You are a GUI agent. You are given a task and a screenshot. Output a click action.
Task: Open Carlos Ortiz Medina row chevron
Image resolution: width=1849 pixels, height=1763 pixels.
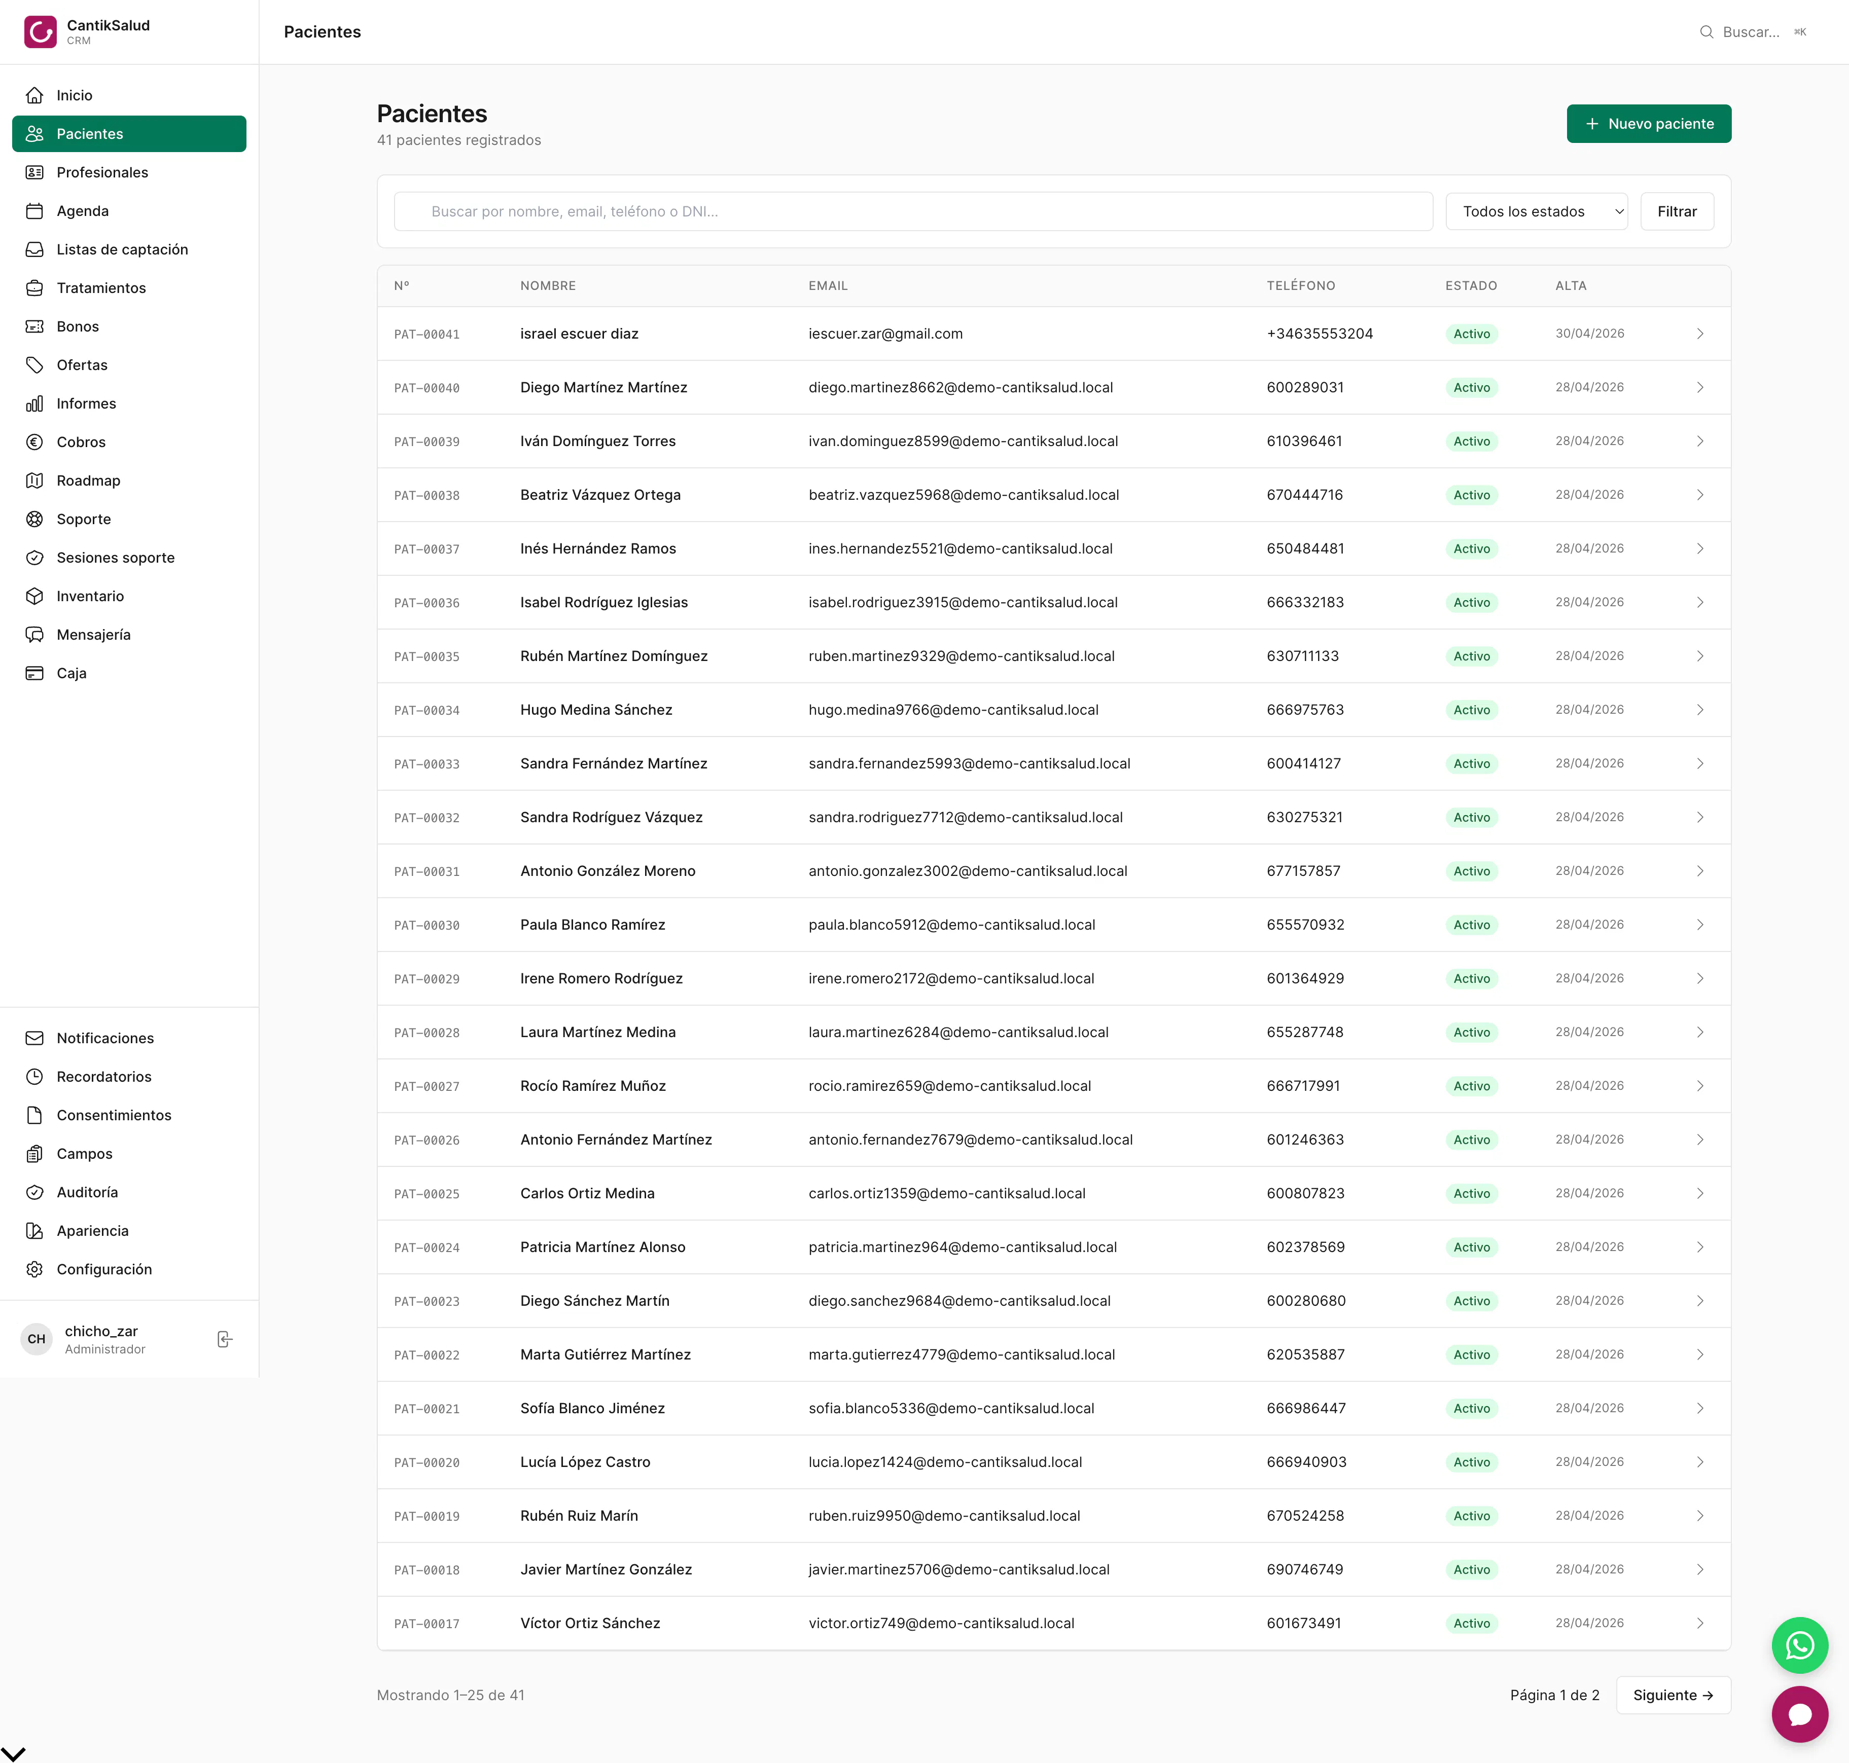[x=1699, y=1194]
